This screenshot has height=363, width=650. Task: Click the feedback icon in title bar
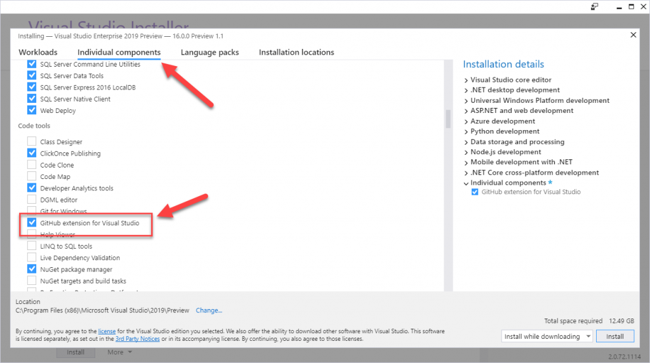(x=594, y=6)
